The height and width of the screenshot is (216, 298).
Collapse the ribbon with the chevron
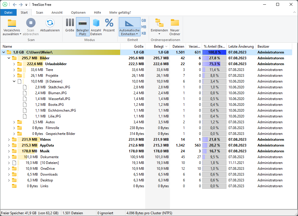295,12
